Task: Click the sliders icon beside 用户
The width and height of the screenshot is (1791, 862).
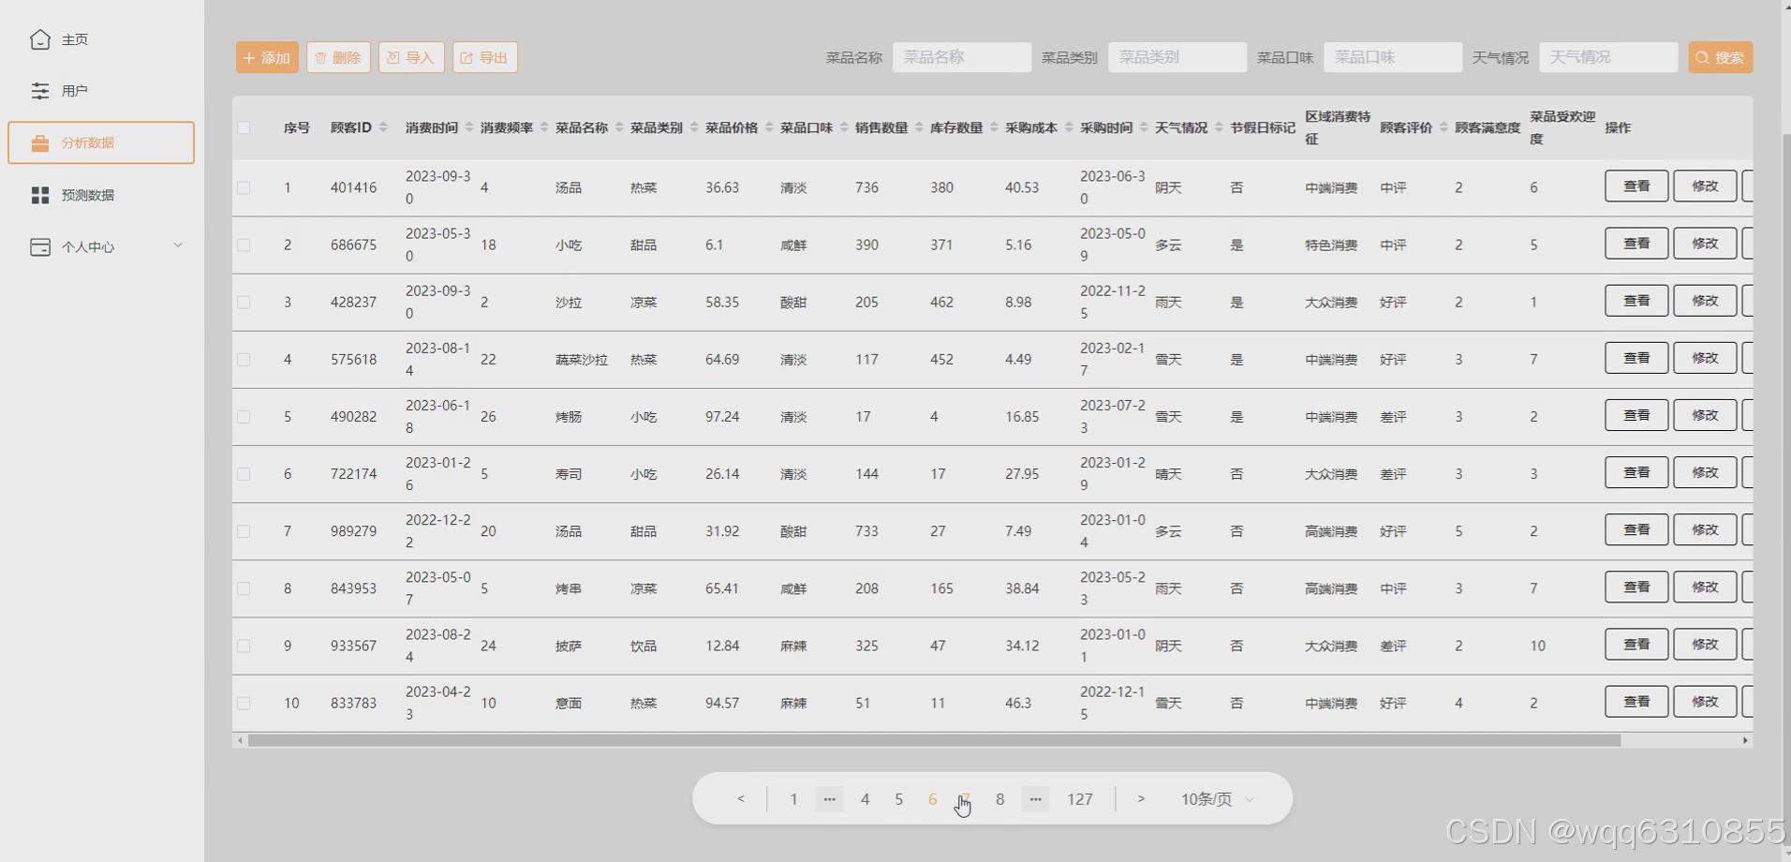Action: click(x=40, y=91)
